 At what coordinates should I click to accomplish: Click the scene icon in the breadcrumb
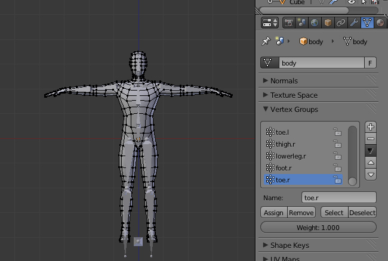click(x=279, y=41)
